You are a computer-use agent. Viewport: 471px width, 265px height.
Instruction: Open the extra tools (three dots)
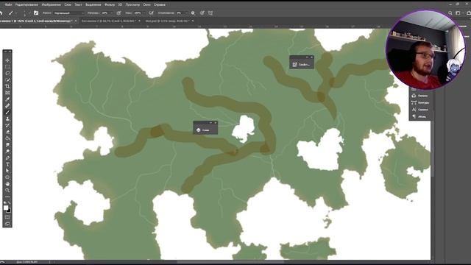[7, 197]
